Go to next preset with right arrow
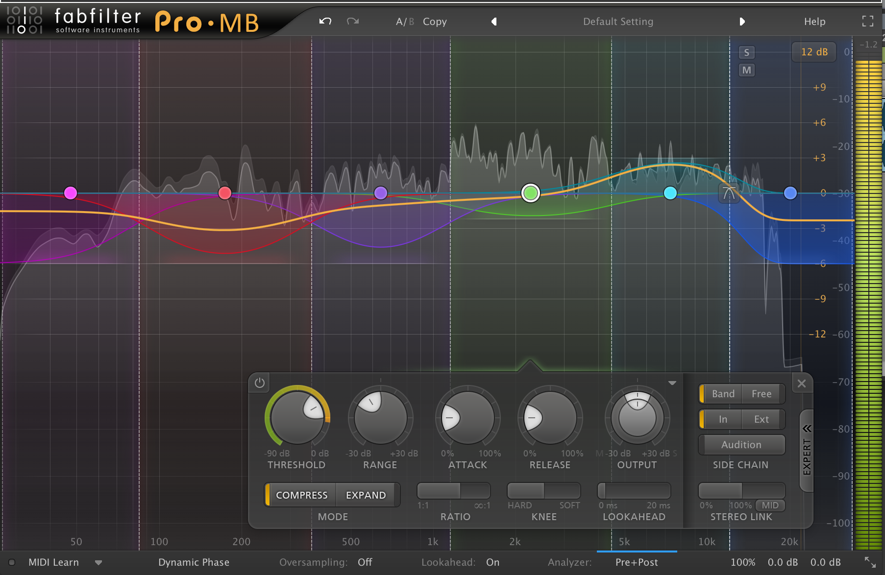The image size is (885, 575). (x=742, y=22)
